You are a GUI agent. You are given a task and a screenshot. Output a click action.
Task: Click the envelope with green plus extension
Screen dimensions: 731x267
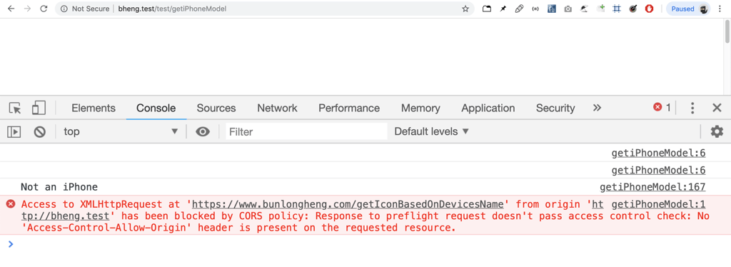[x=600, y=9]
